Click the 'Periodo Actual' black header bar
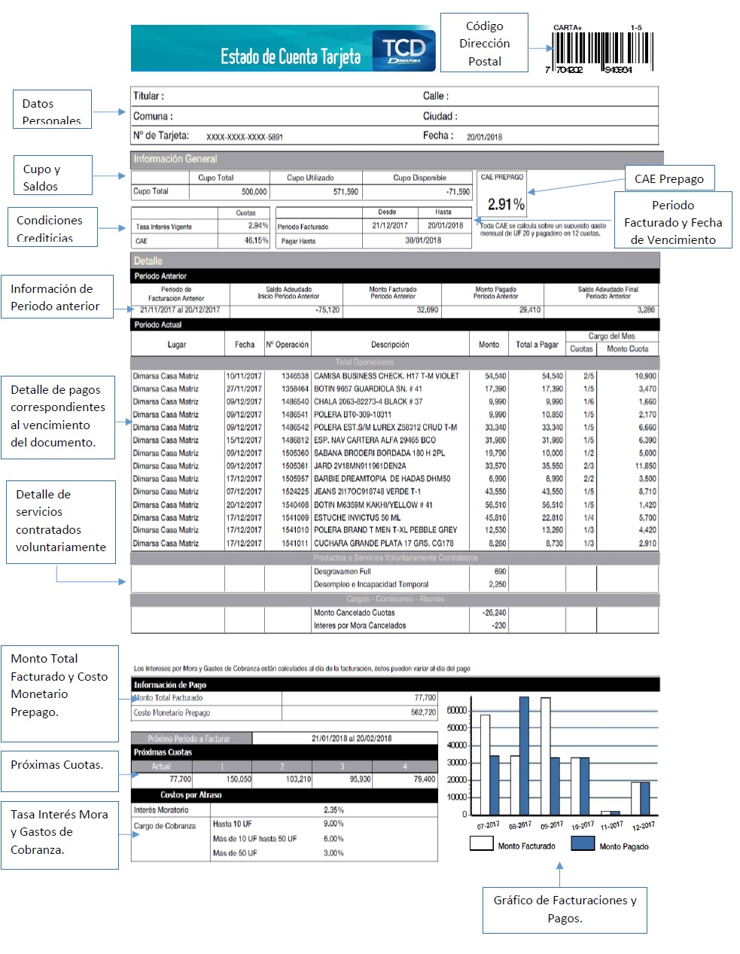 click(395, 325)
